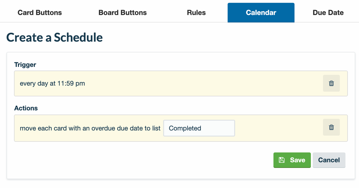Cancel schedule creation
The height and width of the screenshot is (188, 359).
tap(329, 160)
